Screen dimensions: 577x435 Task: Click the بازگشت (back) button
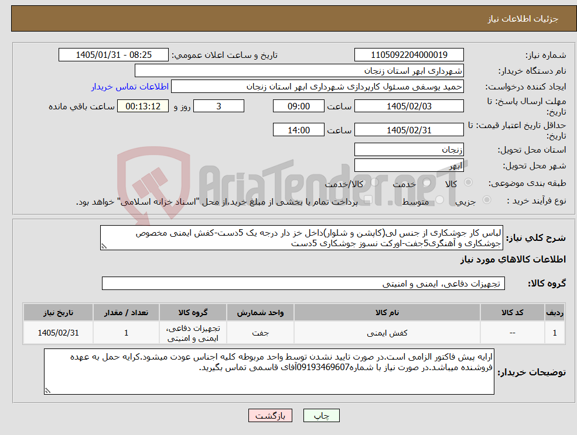pos(270,416)
